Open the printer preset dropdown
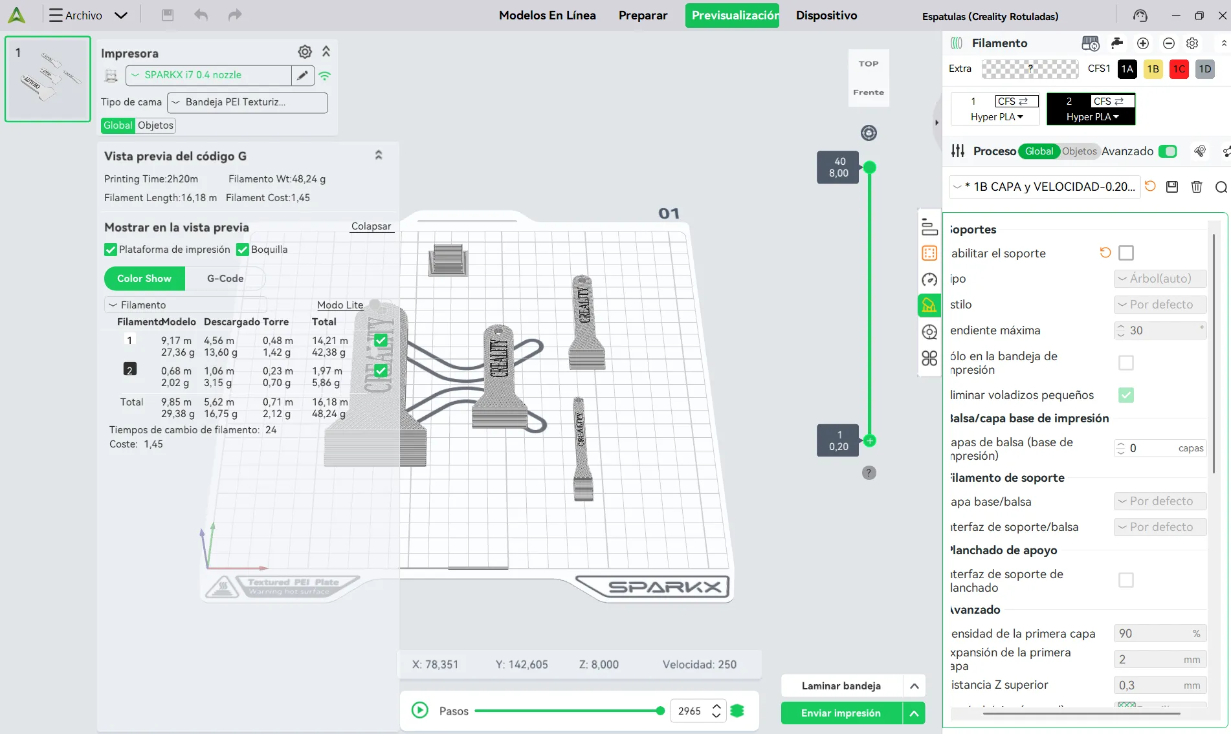Screen dimensions: 1231x734 tap(208, 75)
